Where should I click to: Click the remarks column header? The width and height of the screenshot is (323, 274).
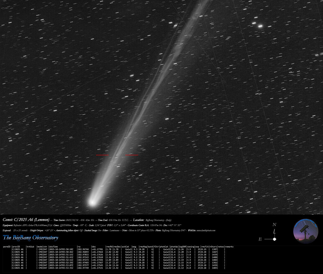[229, 247]
